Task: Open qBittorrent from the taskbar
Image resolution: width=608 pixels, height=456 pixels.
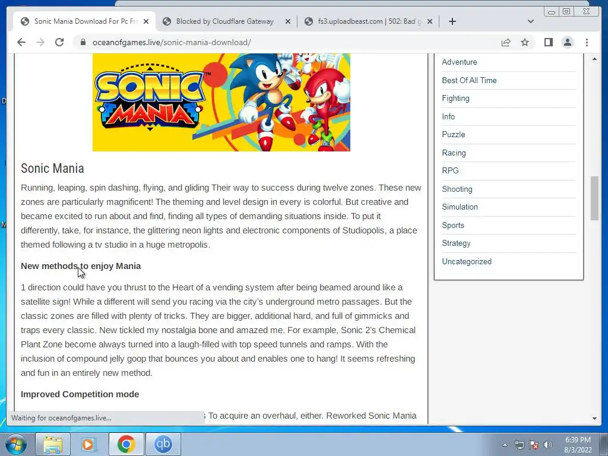Action: tap(163, 444)
